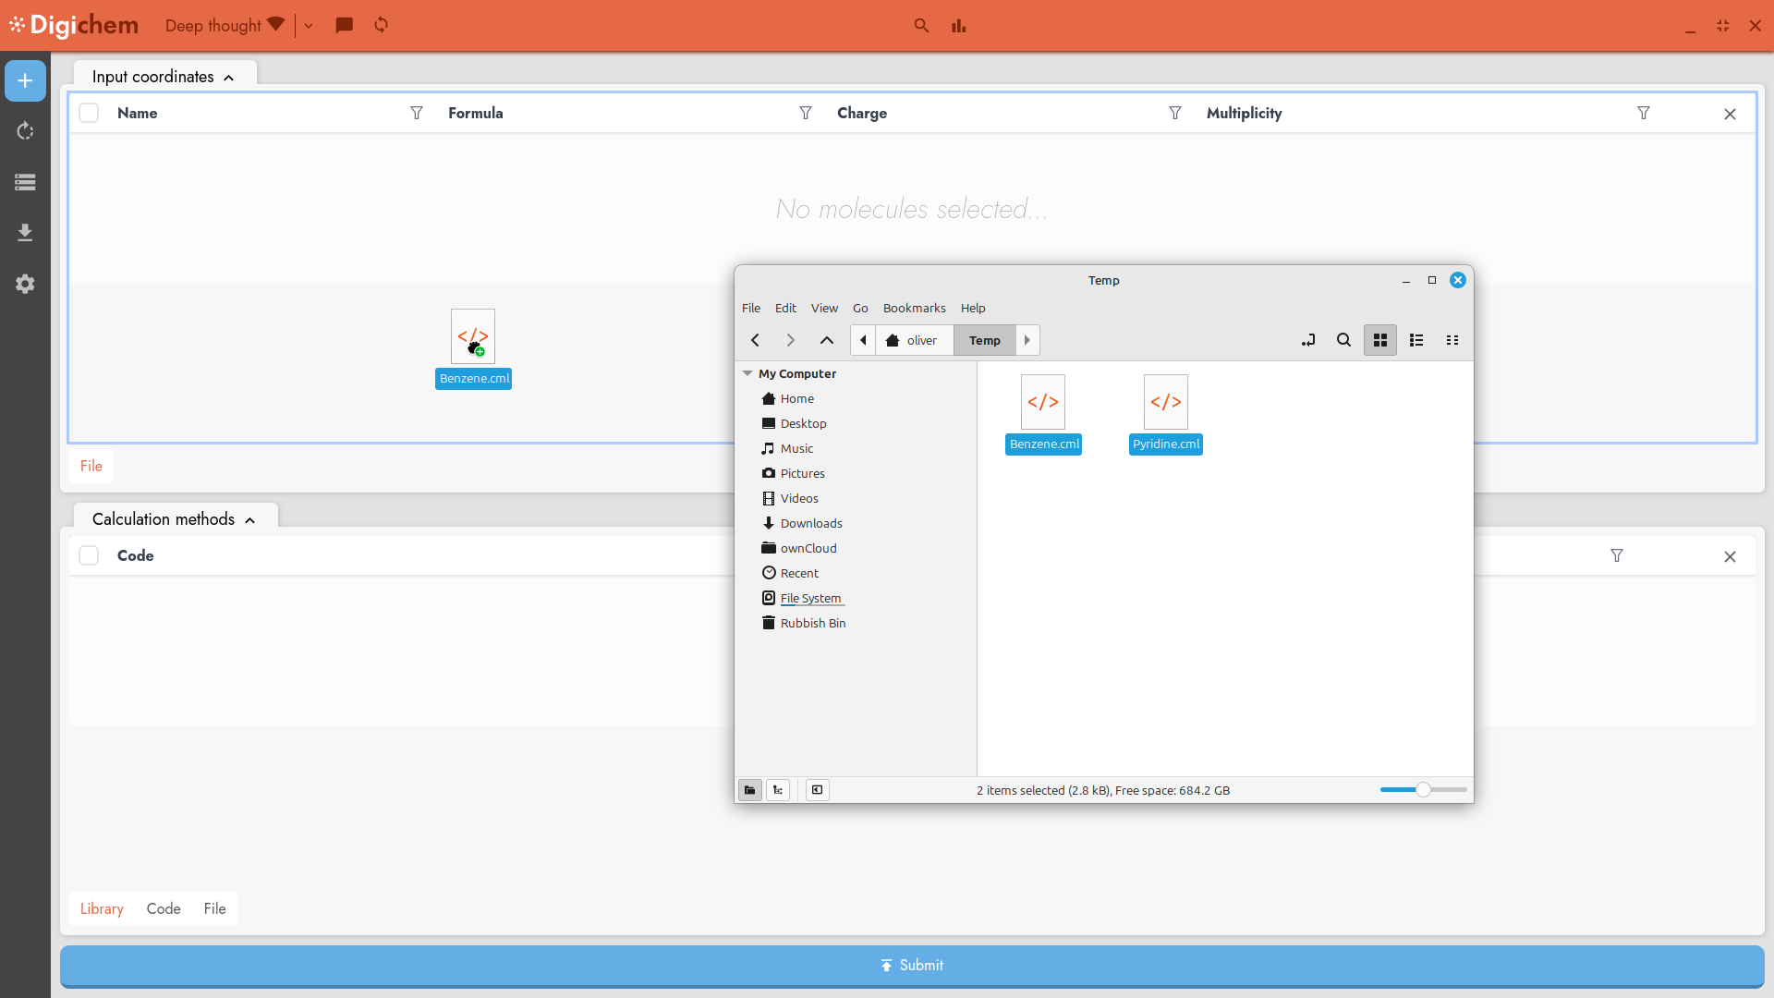
Task: Collapse the Input coordinates section
Action: [x=228, y=78]
